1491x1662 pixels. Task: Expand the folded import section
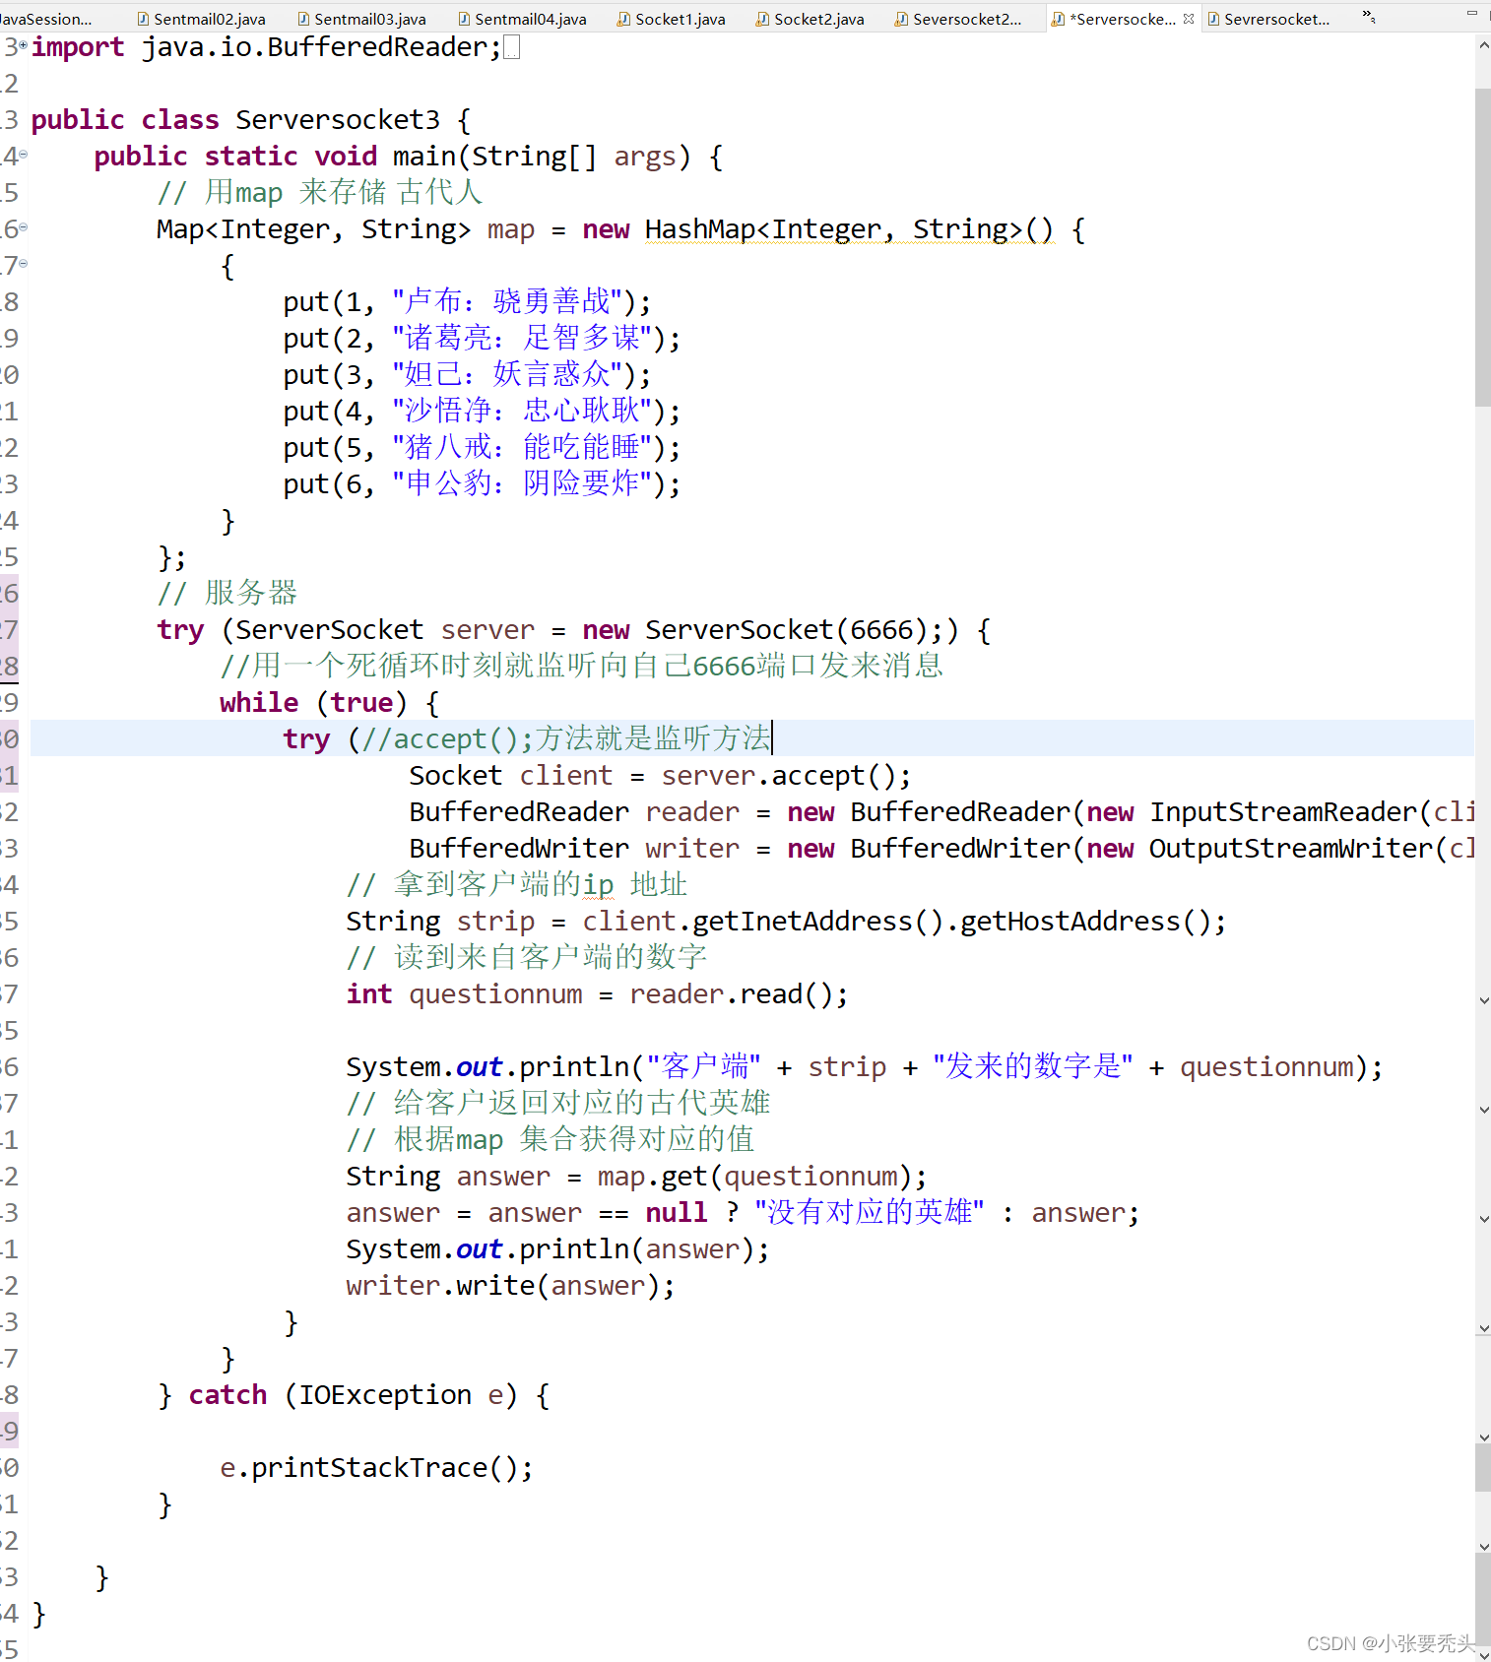pos(23,45)
